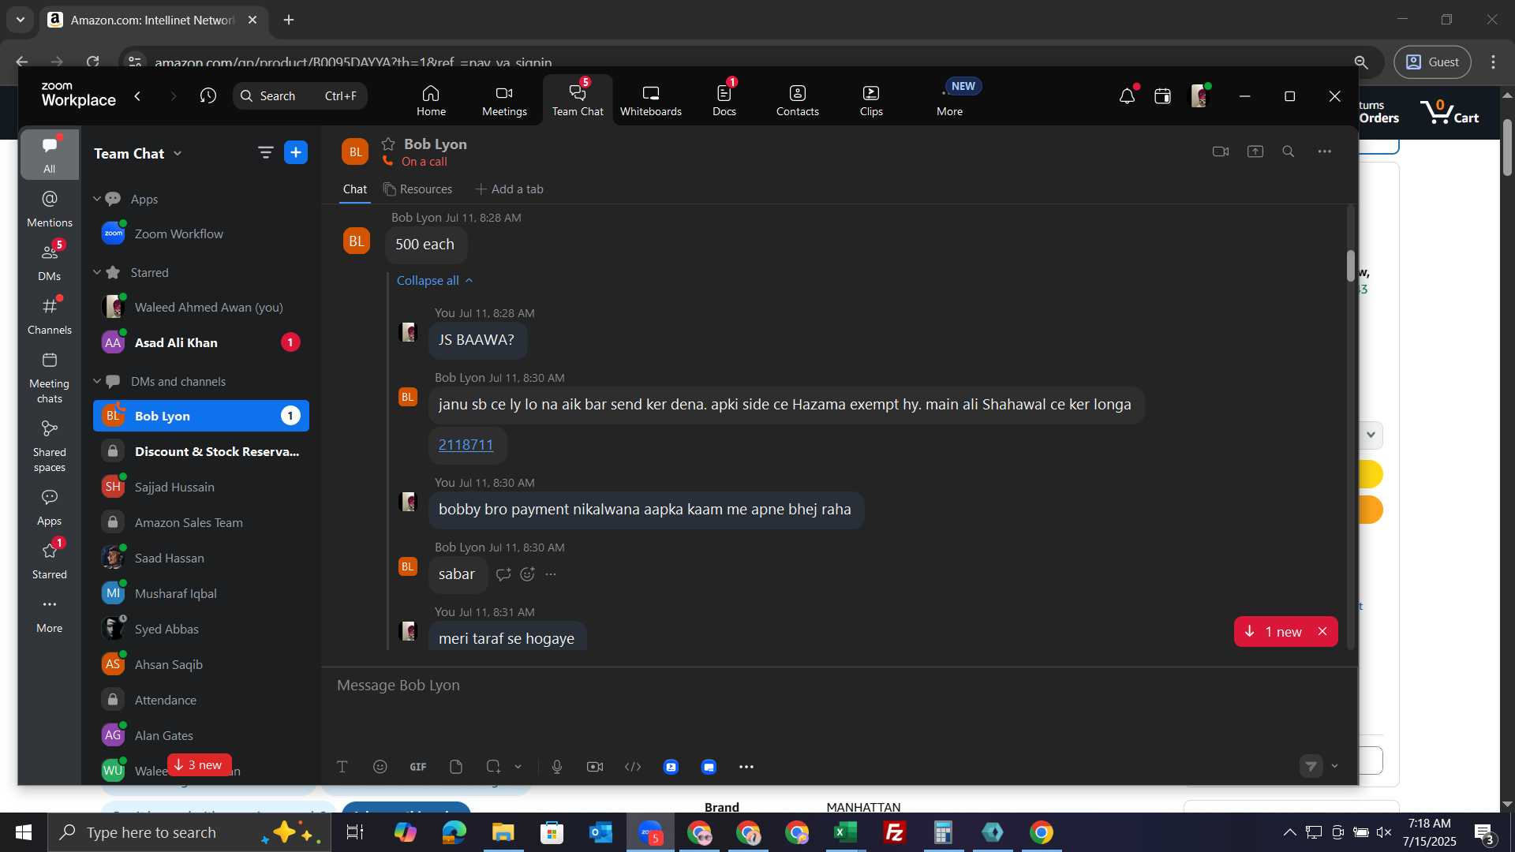Open DMs in the sidebar
Viewport: 1515px width, 852px height.
49,262
